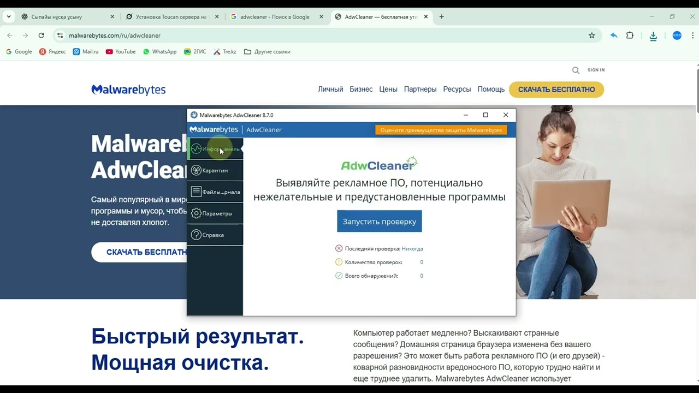699x393 pixels.
Task: Click Запустить проверку scan button
Action: coord(380,221)
